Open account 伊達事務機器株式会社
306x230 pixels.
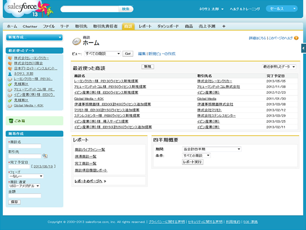tap(215, 104)
